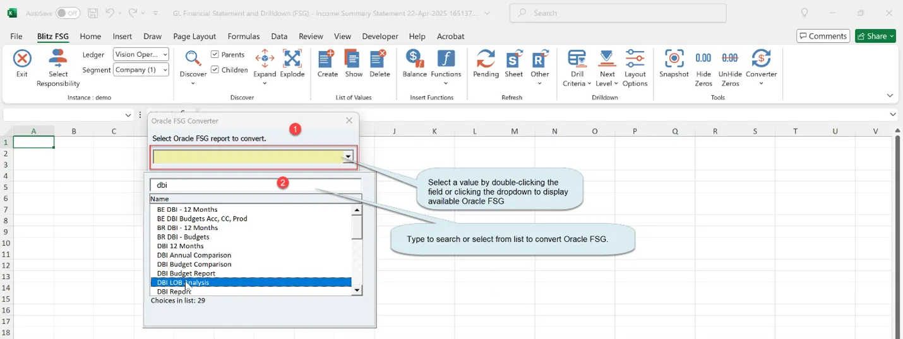Image resolution: width=903 pixels, height=339 pixels.
Task: Switch to the Developer tab
Action: tap(380, 37)
